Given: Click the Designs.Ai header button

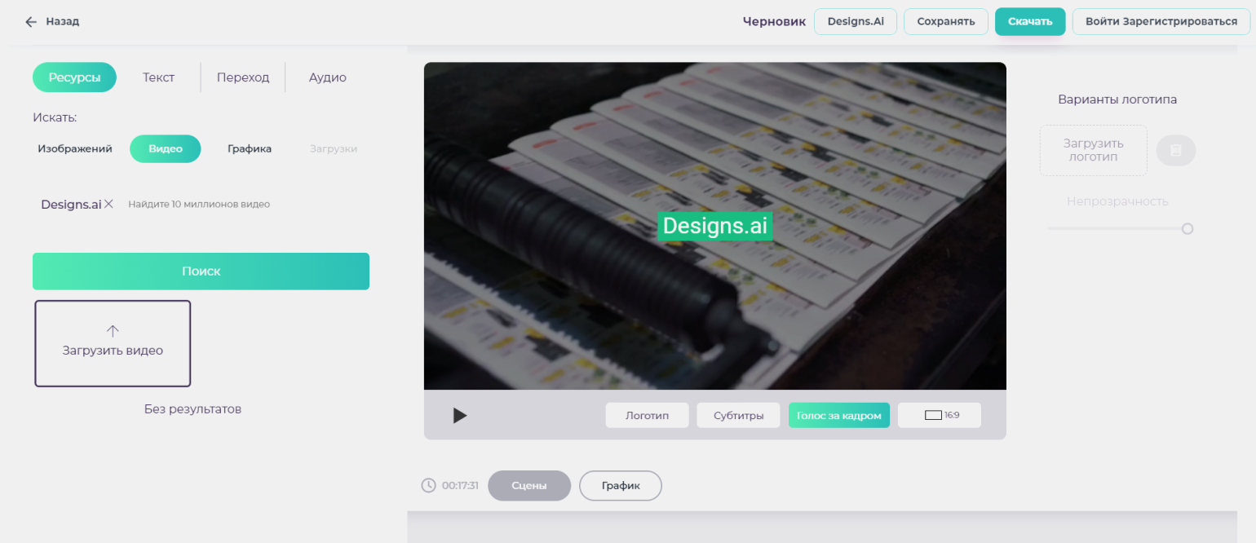Looking at the screenshot, I should click(856, 21).
